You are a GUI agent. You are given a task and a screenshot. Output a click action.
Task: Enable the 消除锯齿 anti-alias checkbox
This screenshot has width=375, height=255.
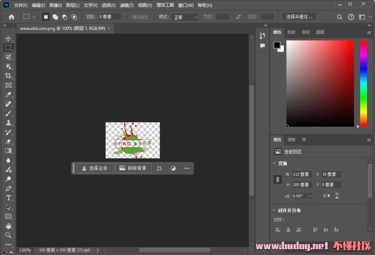(x=127, y=17)
